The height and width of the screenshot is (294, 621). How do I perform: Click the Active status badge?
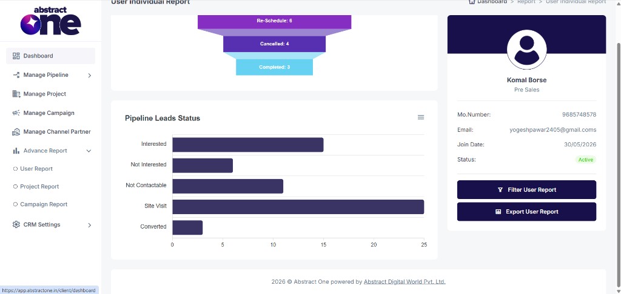(586, 160)
